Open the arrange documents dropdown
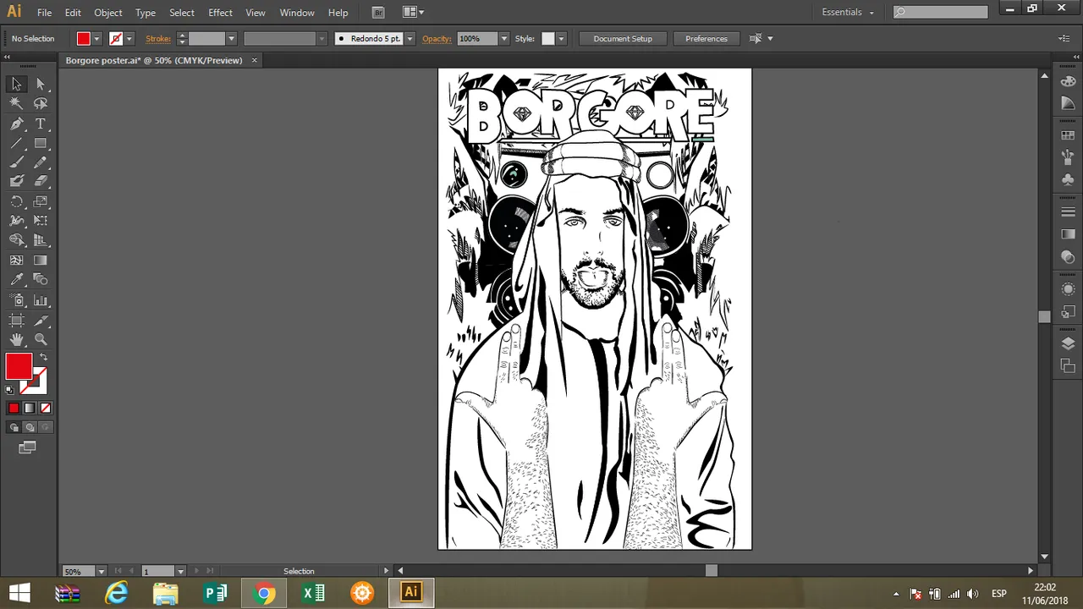This screenshot has width=1083, height=609. click(413, 12)
